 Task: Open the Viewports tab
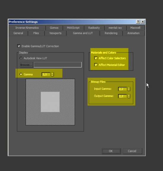coord(55,33)
